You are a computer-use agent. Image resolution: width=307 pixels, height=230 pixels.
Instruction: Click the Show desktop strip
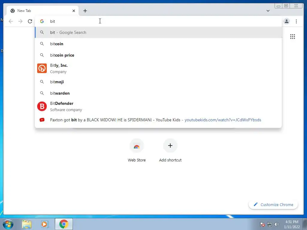coord(305,224)
